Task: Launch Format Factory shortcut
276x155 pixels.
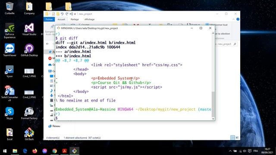Action: 29,113
